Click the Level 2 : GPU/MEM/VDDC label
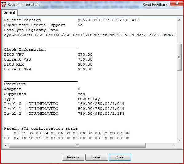Viewport: 184px width, 164px height. [x=31, y=114]
